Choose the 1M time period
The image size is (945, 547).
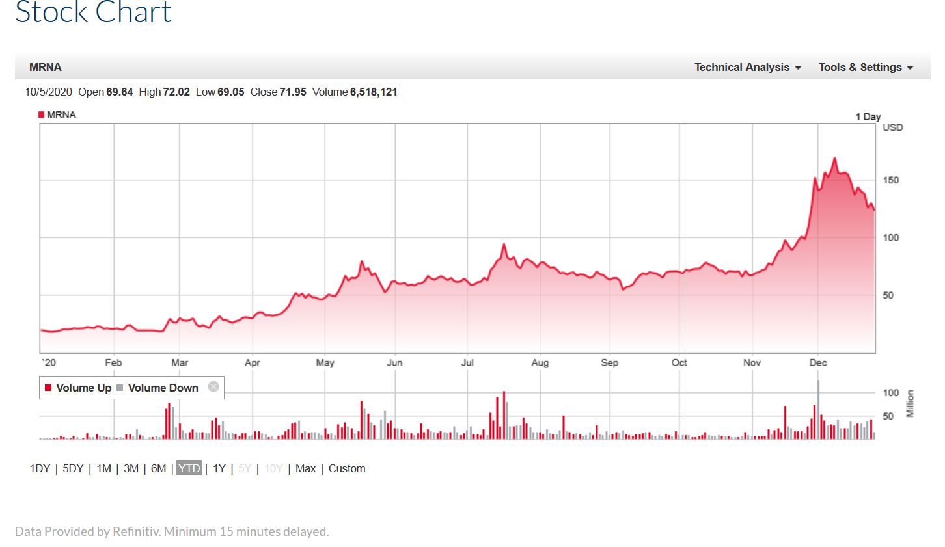point(103,468)
